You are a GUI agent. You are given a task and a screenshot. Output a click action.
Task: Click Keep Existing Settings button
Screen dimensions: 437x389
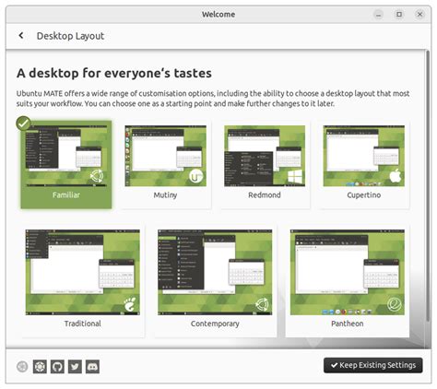pyautogui.click(x=373, y=365)
